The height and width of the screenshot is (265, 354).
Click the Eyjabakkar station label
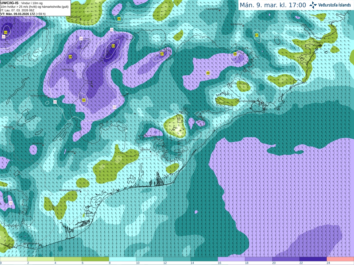pyautogui.click(x=237, y=24)
